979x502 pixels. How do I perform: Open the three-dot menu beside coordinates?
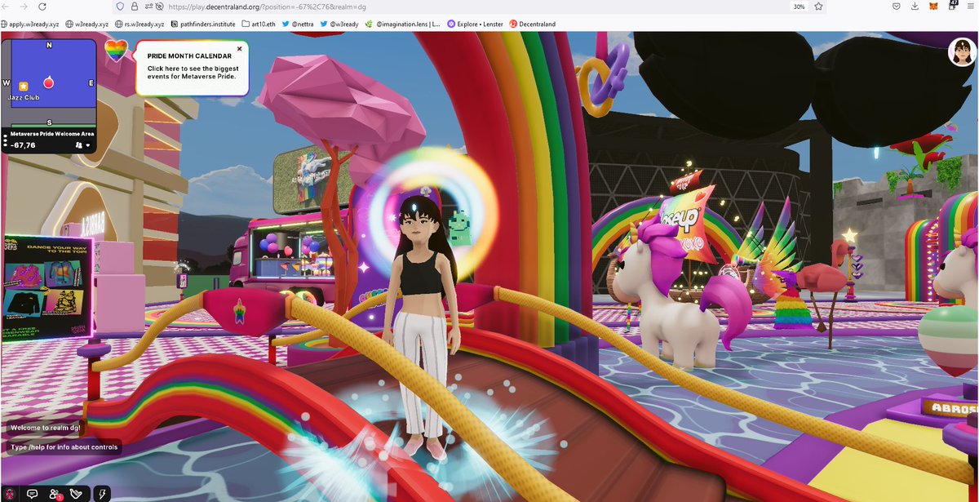click(x=6, y=140)
